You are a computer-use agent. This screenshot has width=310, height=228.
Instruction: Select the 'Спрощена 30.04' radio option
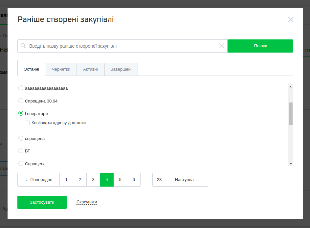click(21, 101)
